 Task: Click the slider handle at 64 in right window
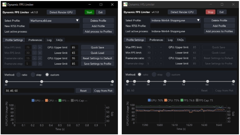208,81
